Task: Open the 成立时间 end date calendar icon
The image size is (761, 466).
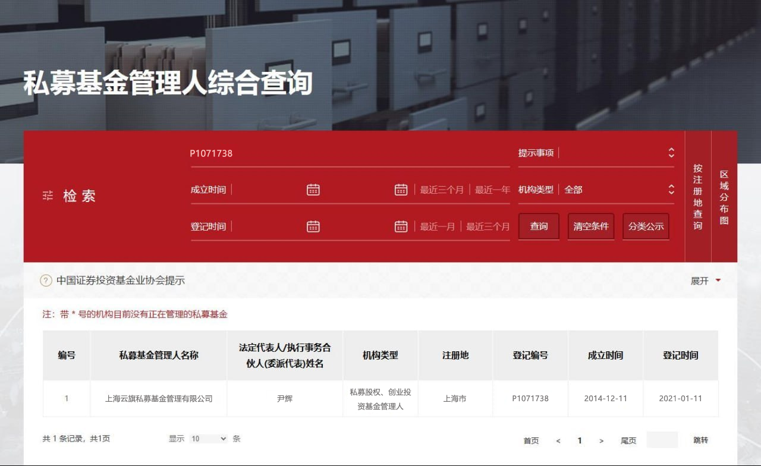Action: click(x=401, y=190)
